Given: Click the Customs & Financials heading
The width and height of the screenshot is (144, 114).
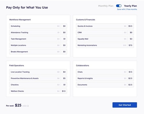Looking at the screenshot, I should click(86, 20).
